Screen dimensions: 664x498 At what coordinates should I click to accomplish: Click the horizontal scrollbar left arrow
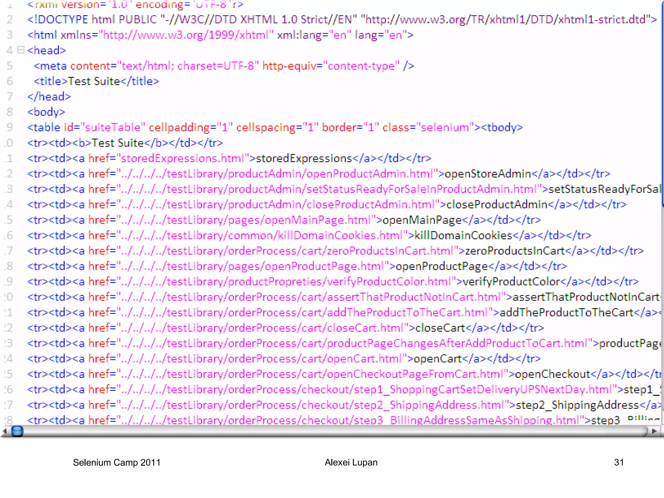pyautogui.click(x=5, y=431)
